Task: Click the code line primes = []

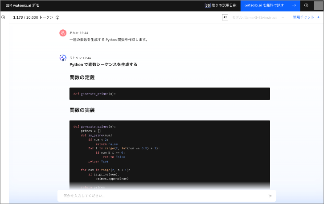Action: tap(91, 131)
